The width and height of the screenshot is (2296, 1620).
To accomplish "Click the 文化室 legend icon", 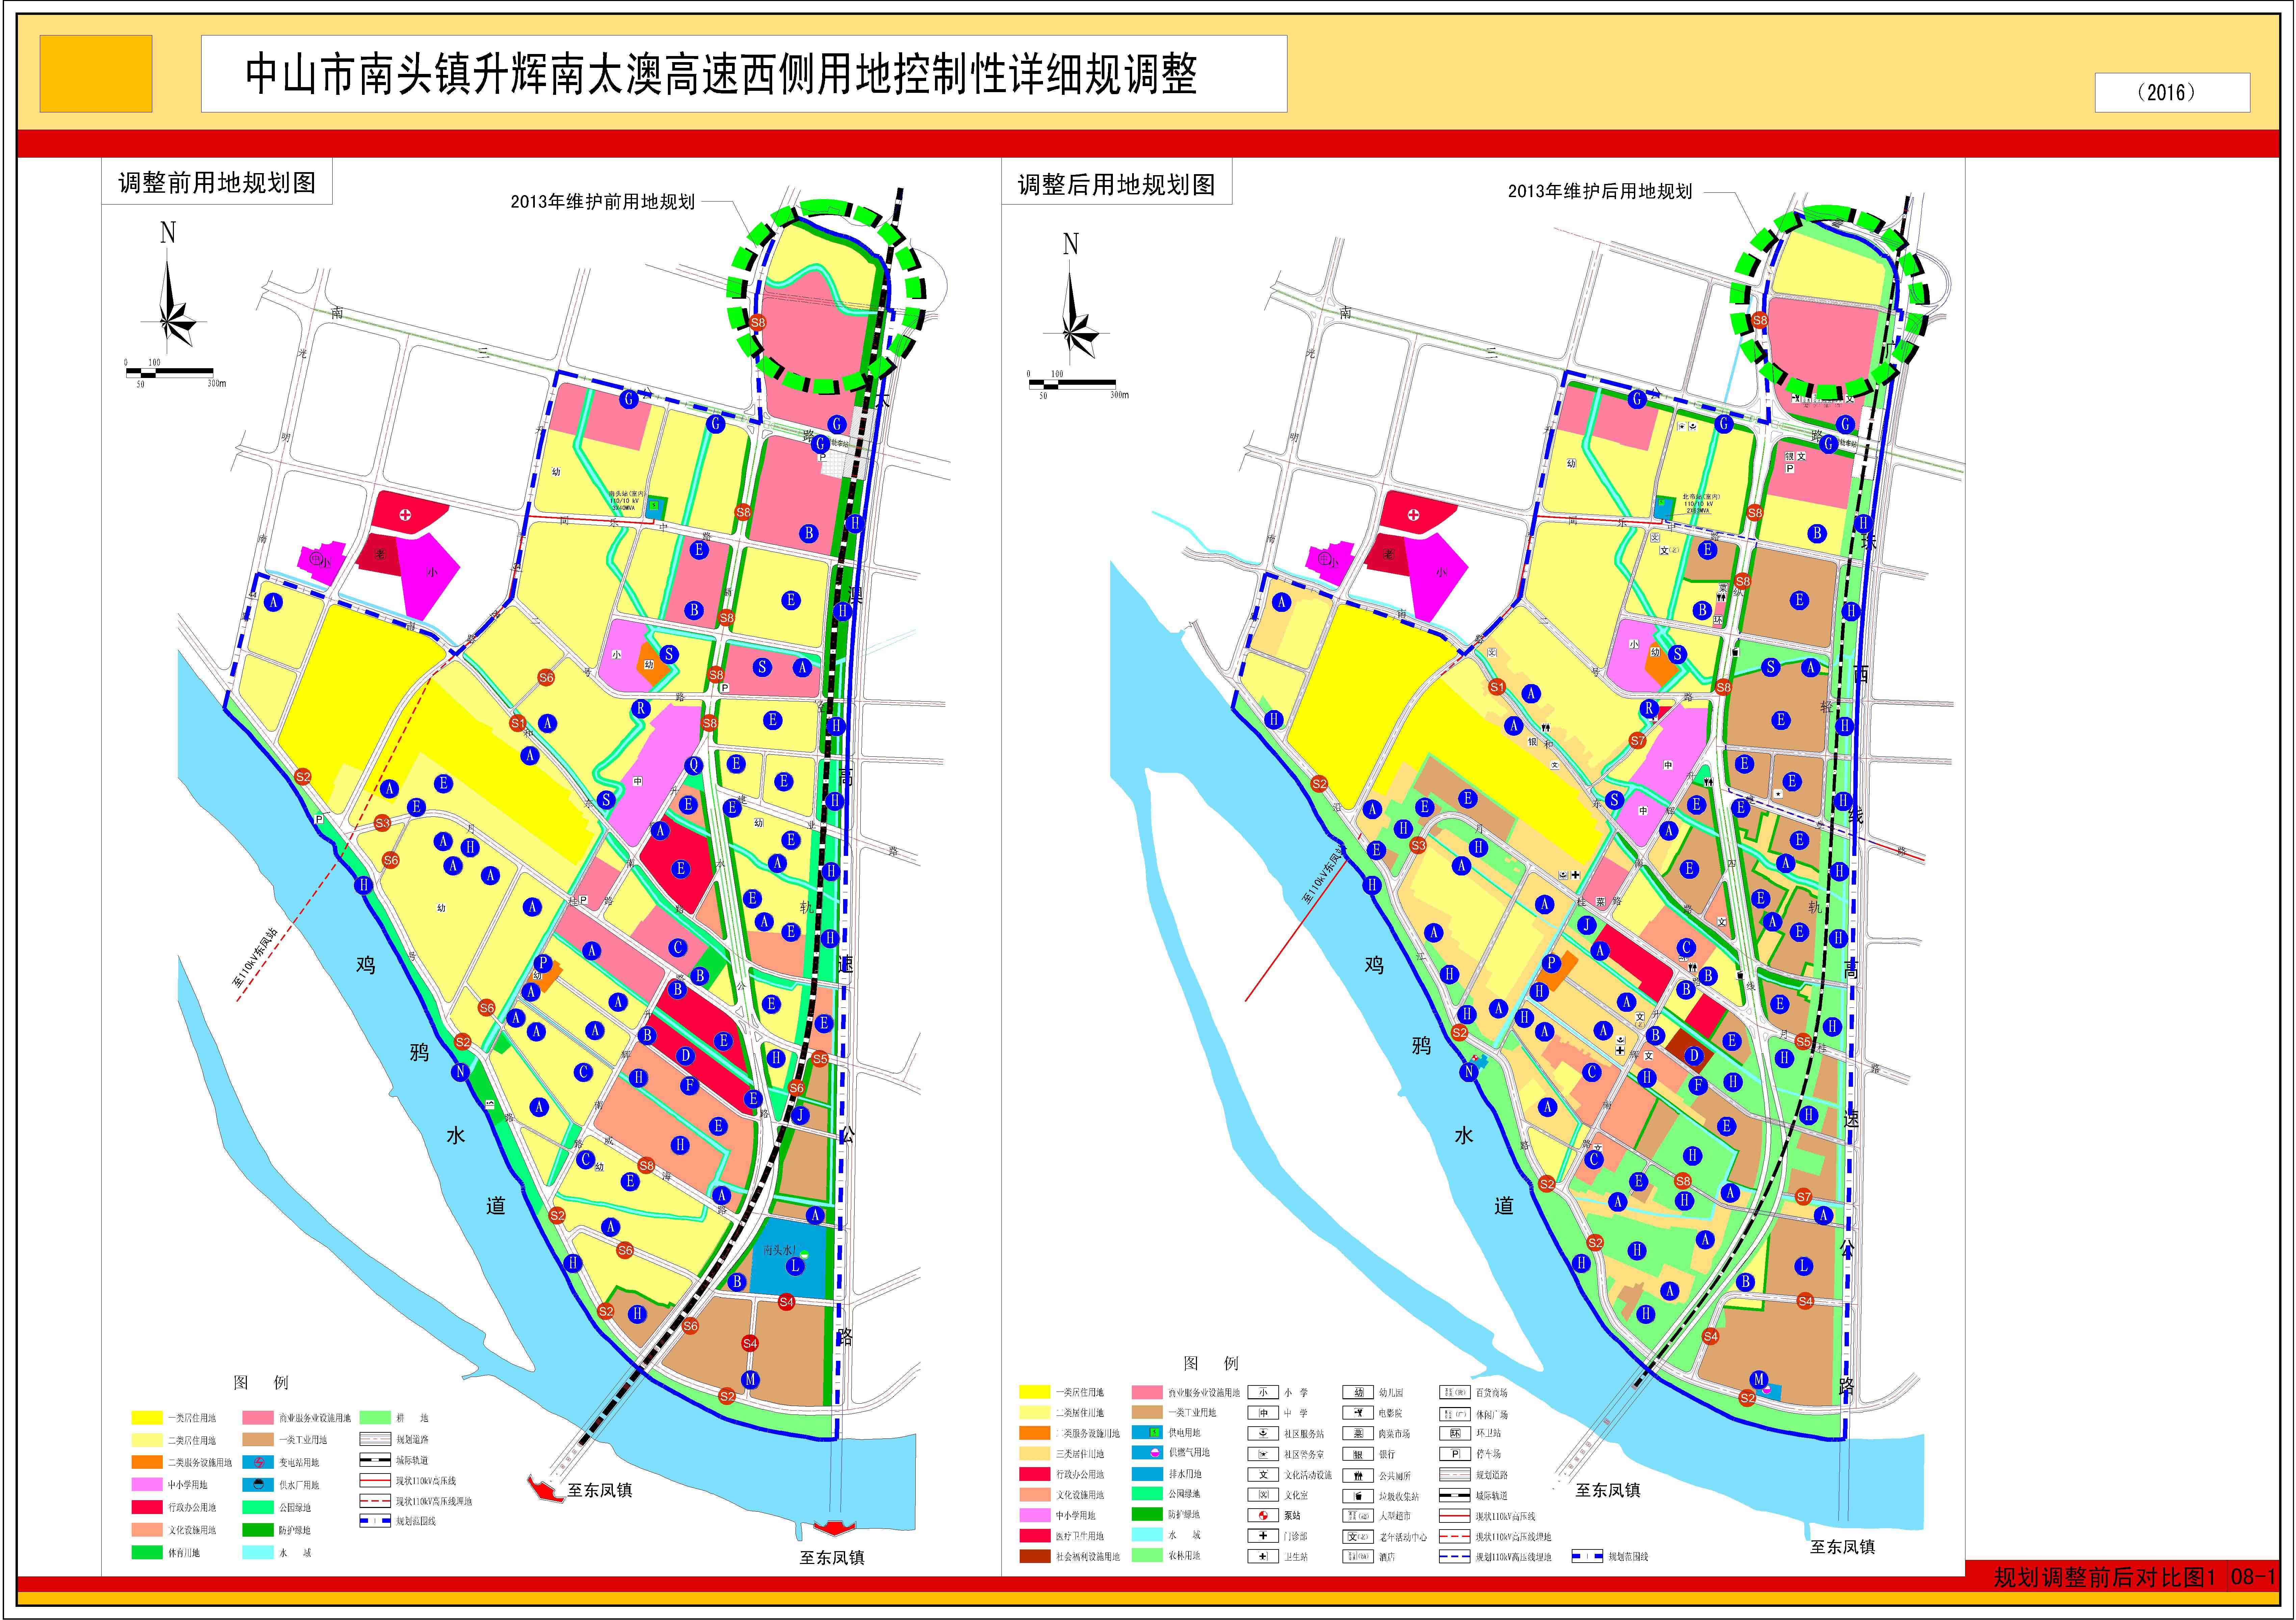I will pos(1263,1495).
